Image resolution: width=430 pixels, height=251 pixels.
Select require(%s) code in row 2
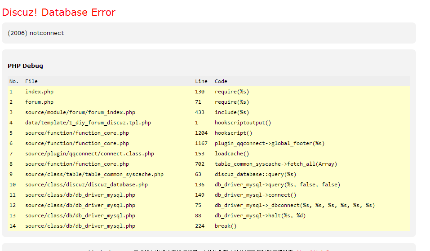pos(232,102)
